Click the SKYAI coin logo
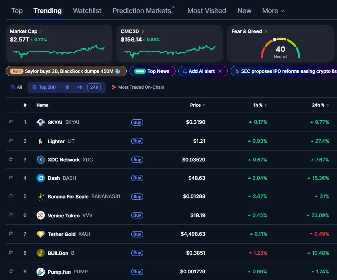337x280 pixels. click(41, 122)
